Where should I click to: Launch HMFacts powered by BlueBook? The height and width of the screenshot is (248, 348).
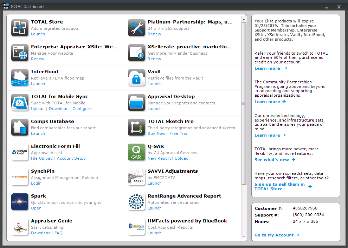tap(155, 233)
